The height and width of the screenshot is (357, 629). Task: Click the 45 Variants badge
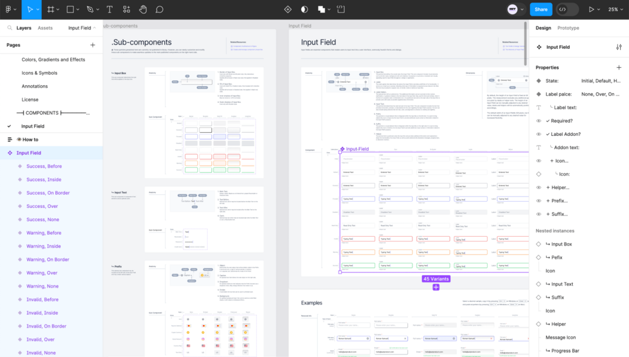pos(436,279)
